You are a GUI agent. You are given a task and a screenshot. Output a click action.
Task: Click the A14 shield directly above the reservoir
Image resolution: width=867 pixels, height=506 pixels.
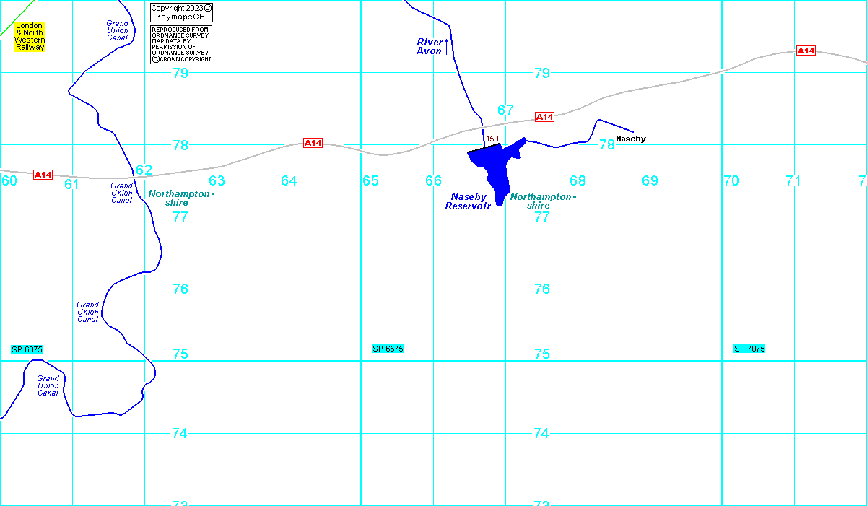coord(544,117)
